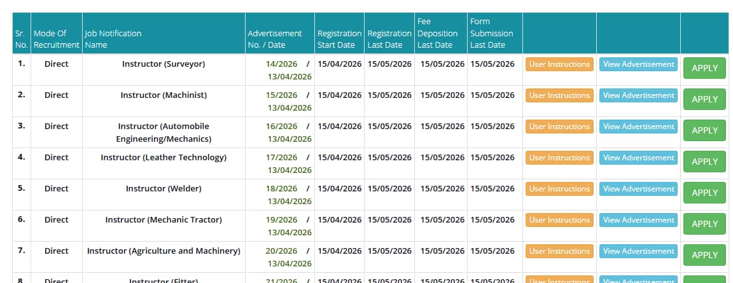Open User Instructions for Instructor (Machinist)
Screen dimensions: 733x283
(x=559, y=95)
